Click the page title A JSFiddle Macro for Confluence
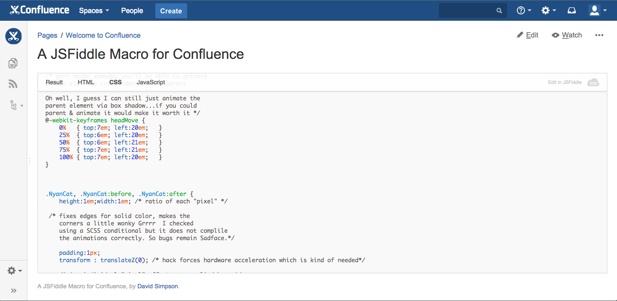Viewport: 617px width, 301px height. [141, 54]
